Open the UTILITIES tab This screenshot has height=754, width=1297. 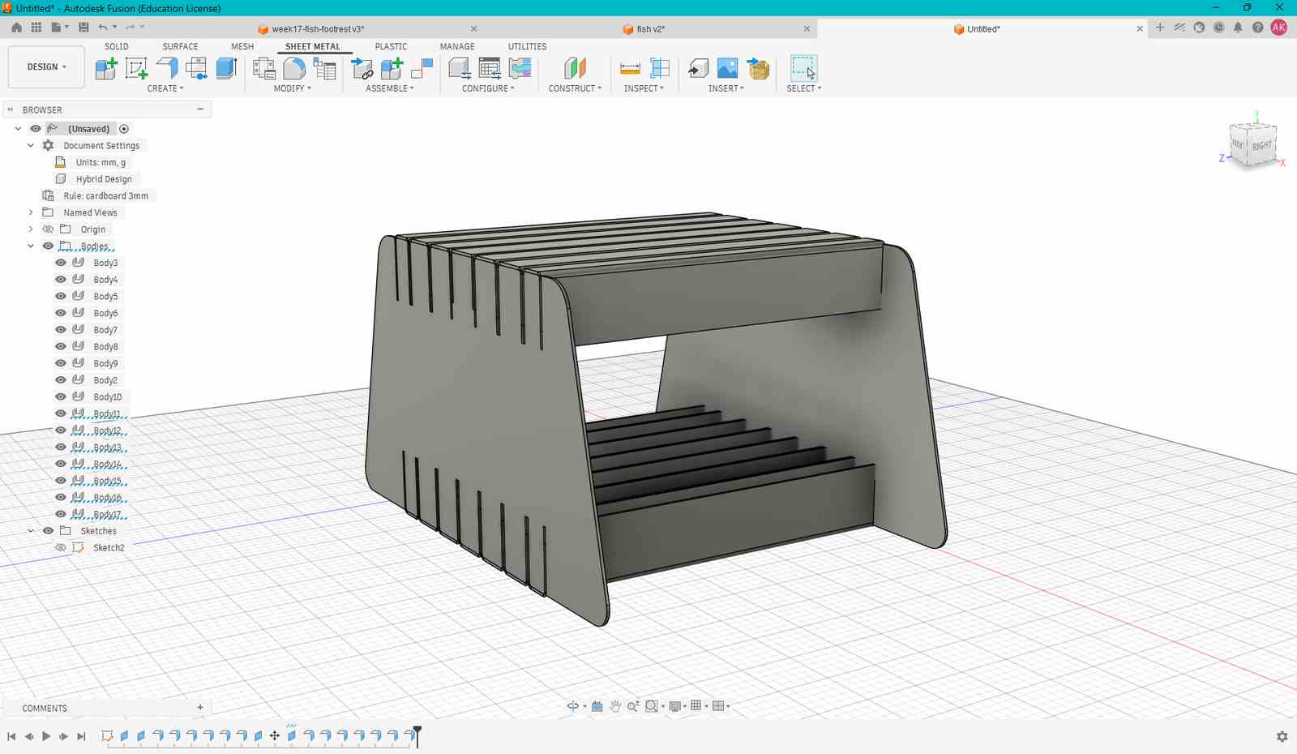(x=527, y=46)
